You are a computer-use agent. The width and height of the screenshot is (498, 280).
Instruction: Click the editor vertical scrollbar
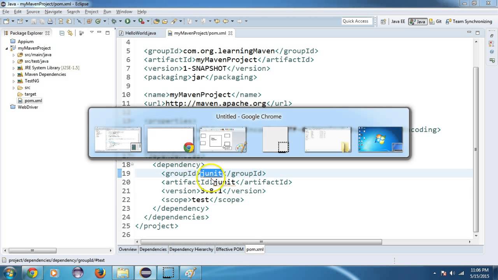click(x=476, y=150)
